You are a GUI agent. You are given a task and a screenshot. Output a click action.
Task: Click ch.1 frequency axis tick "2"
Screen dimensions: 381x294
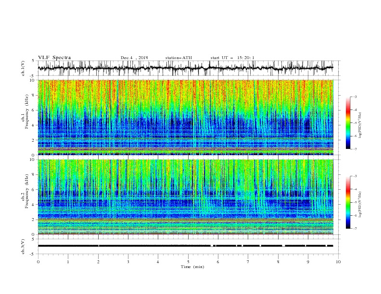click(x=34, y=140)
